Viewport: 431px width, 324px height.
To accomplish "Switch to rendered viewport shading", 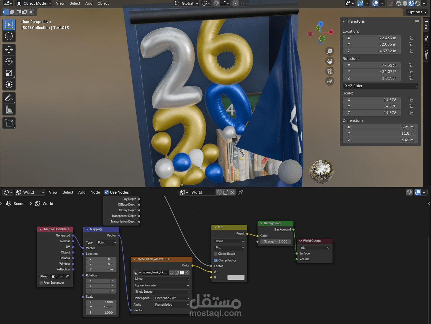I will [x=418, y=3].
